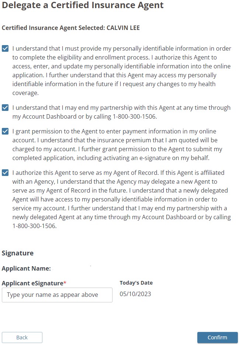Select the agent name CALVIN LEE text
The height and width of the screenshot is (346, 239).
(x=123, y=28)
